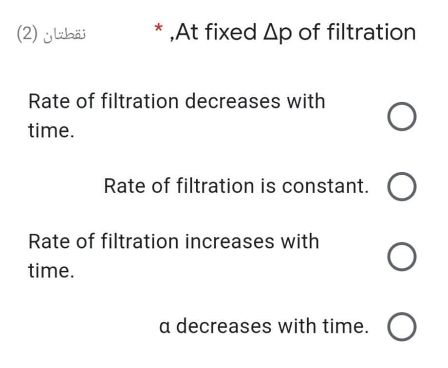
Task: Click the text "Rate of filtration decreases with"
Action: click(x=176, y=101)
